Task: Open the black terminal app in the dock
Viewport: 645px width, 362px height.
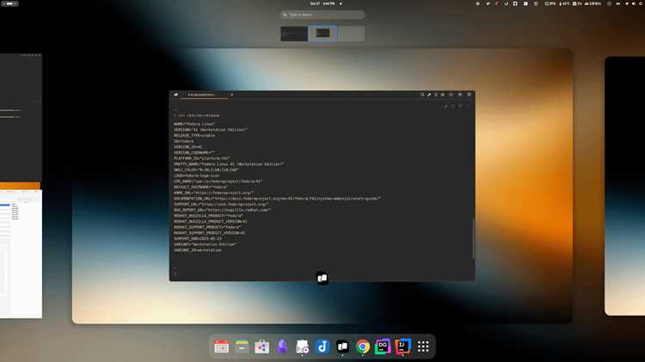Action: pos(342,347)
